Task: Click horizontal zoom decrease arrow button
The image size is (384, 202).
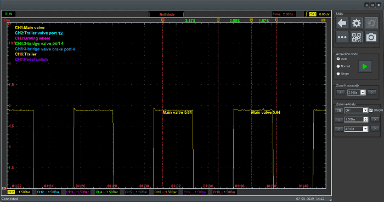Action: coord(341,93)
